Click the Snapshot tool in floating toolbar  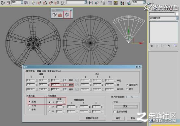click(55, 15)
